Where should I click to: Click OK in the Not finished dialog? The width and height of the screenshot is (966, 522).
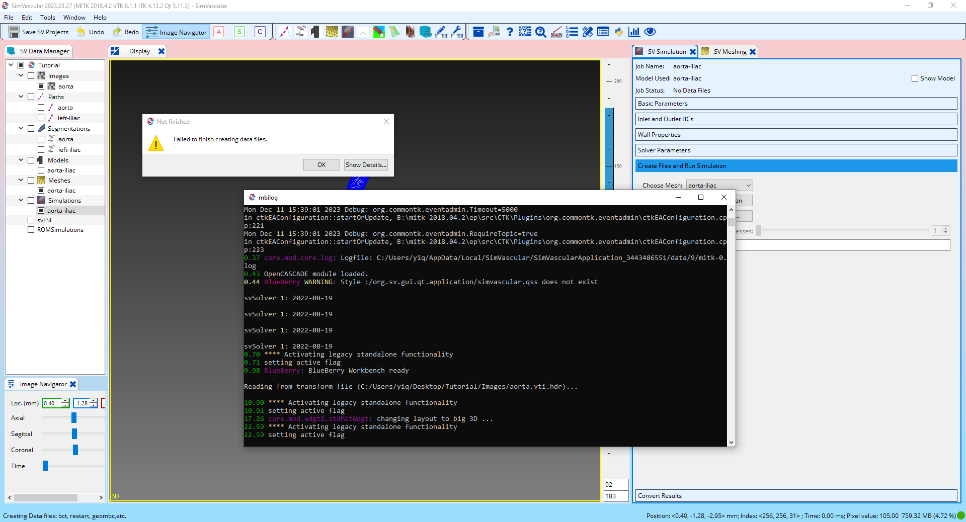pos(321,165)
